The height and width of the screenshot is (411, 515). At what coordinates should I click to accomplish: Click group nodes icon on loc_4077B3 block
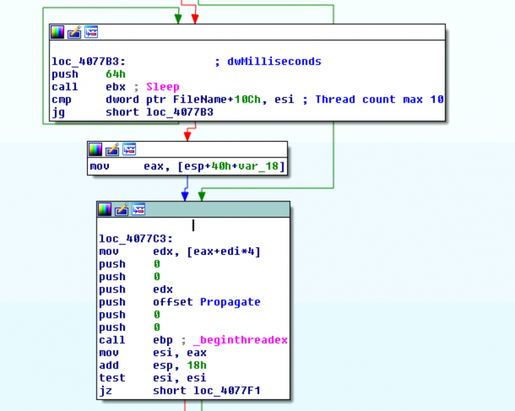click(91, 32)
